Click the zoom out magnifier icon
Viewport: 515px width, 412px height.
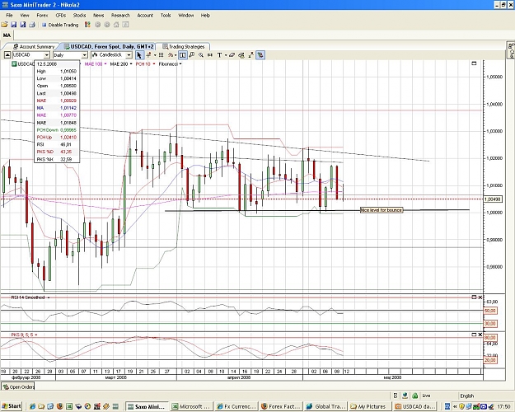[201, 55]
